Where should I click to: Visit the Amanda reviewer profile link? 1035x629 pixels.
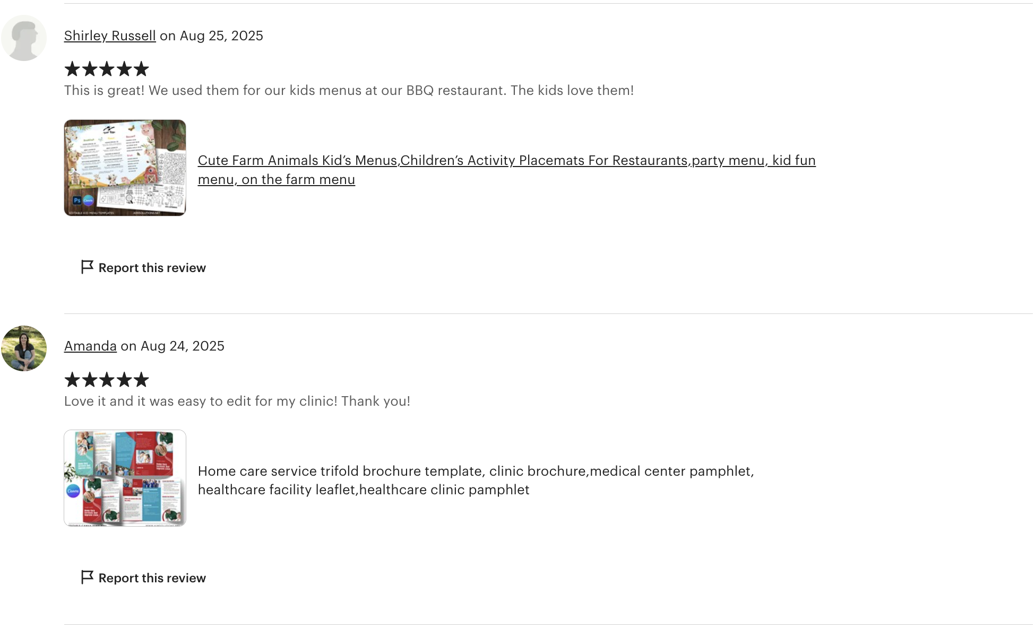(90, 346)
